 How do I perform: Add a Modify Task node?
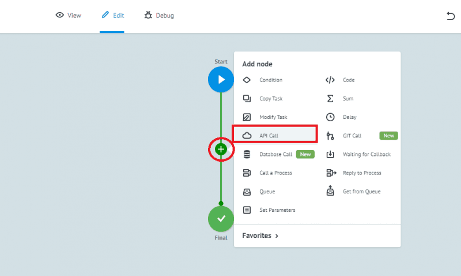(273, 117)
